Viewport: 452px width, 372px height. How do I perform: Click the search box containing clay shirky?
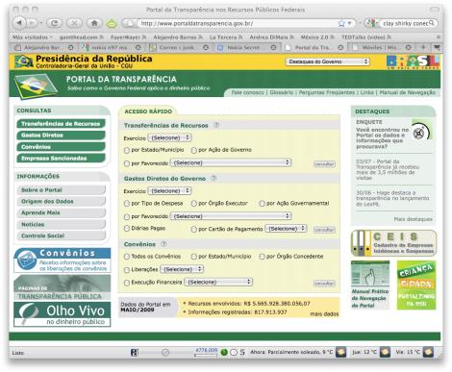pos(406,23)
